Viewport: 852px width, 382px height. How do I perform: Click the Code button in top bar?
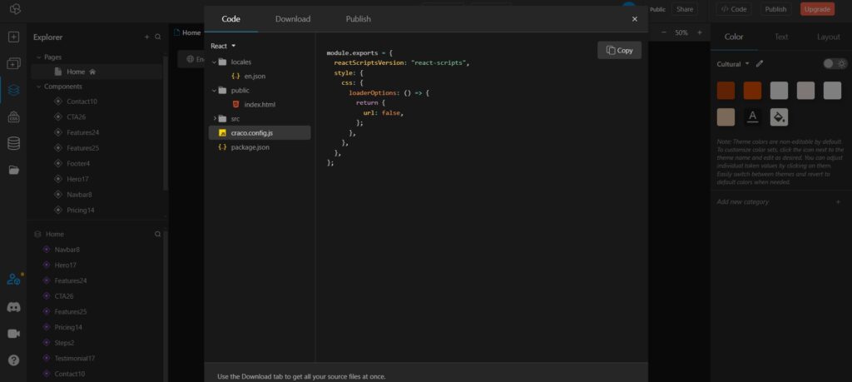734,9
